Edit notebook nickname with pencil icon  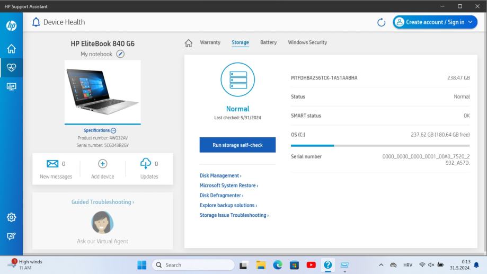tap(121, 54)
